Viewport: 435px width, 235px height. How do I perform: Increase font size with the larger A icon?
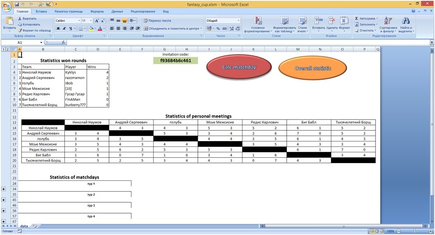point(97,21)
